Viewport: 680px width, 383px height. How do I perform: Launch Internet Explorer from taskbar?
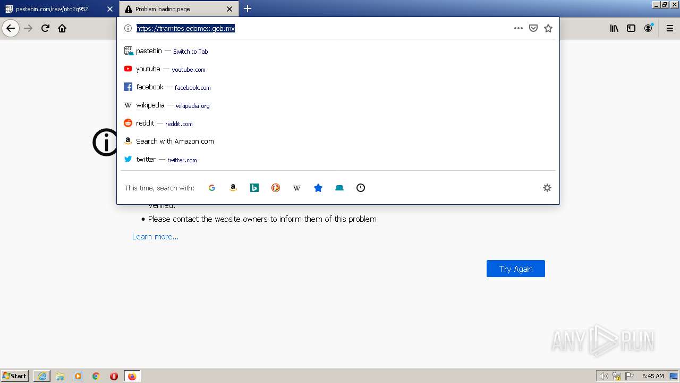click(42, 376)
